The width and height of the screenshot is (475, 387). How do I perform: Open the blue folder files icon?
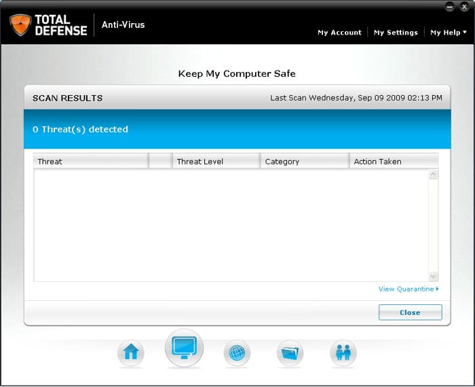(x=290, y=353)
